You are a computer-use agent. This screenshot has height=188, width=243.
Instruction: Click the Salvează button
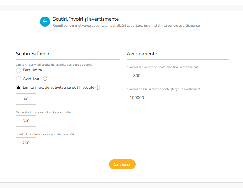point(122,164)
